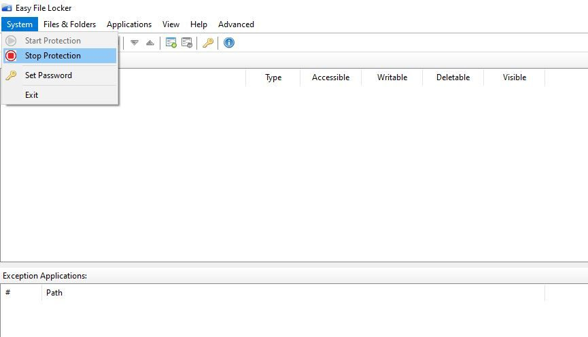The width and height of the screenshot is (588, 337).
Task: Click the key icon beside Set Password
Action: [11, 75]
